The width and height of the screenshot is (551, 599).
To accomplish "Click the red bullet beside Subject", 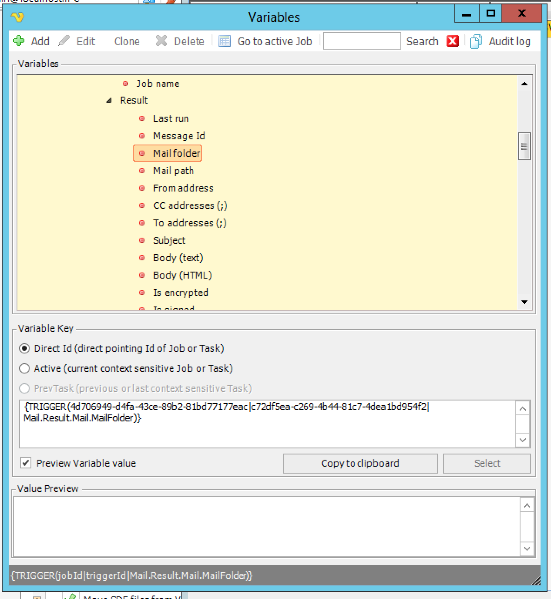I will (x=142, y=240).
